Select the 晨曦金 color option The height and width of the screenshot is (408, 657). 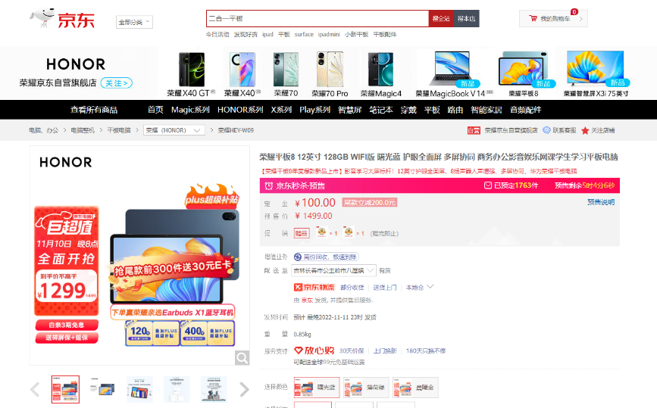point(415,387)
